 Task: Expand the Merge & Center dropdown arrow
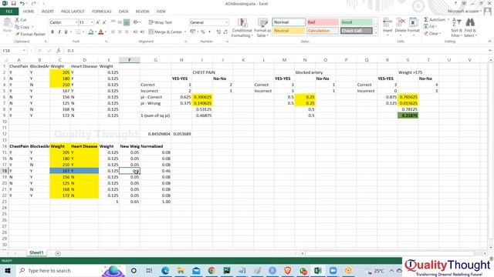[185, 32]
